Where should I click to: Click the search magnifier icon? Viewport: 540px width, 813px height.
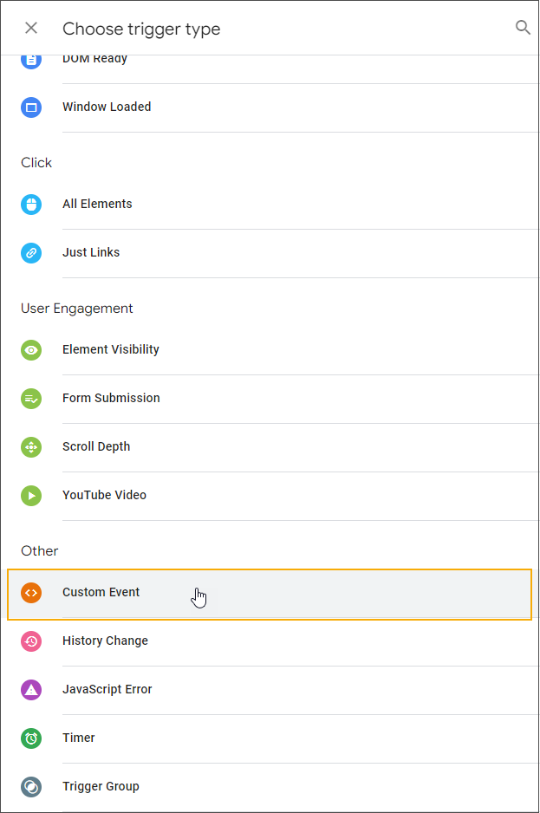[x=523, y=28]
